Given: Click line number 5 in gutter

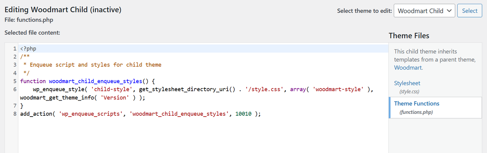Looking at the screenshot, I should click(14, 81).
